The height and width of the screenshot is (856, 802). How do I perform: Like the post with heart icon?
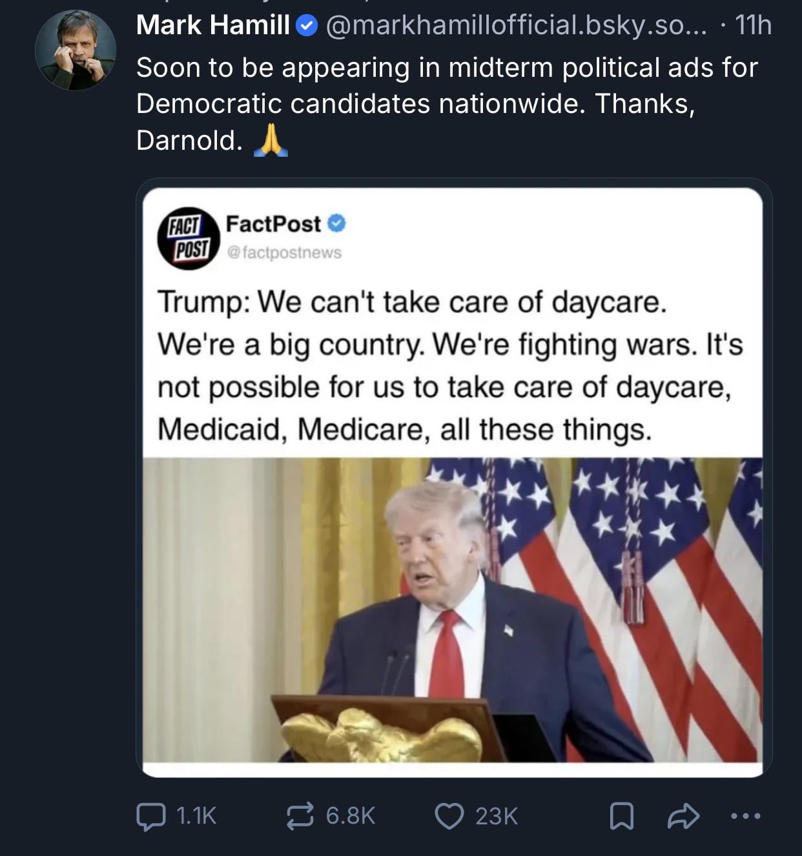click(450, 816)
